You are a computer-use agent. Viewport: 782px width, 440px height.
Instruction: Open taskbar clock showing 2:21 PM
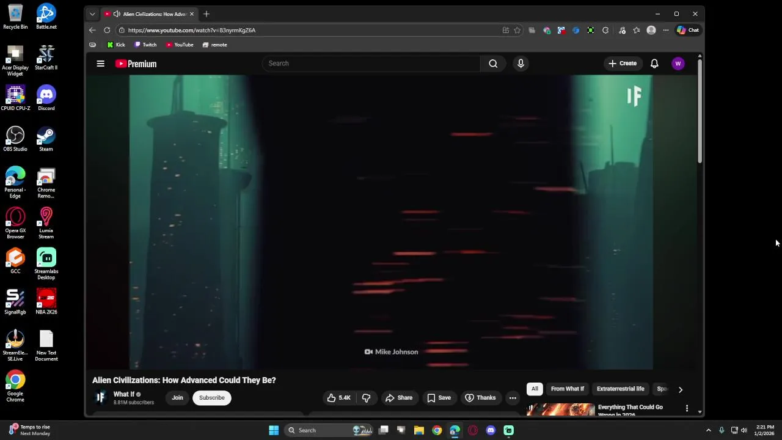point(765,430)
